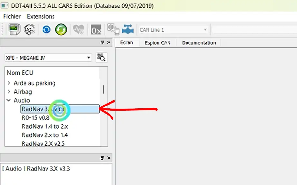Expand the Airbag tree node

click(x=9, y=92)
